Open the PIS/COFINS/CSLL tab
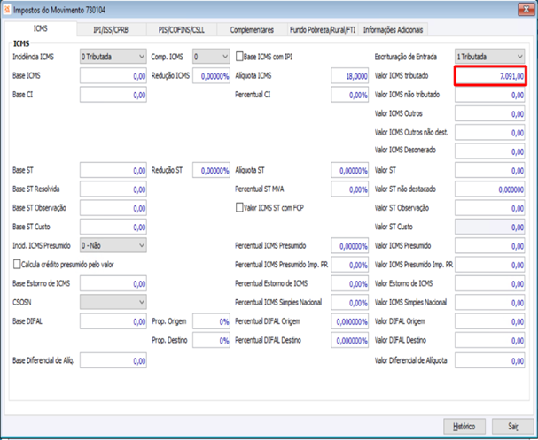 click(181, 30)
